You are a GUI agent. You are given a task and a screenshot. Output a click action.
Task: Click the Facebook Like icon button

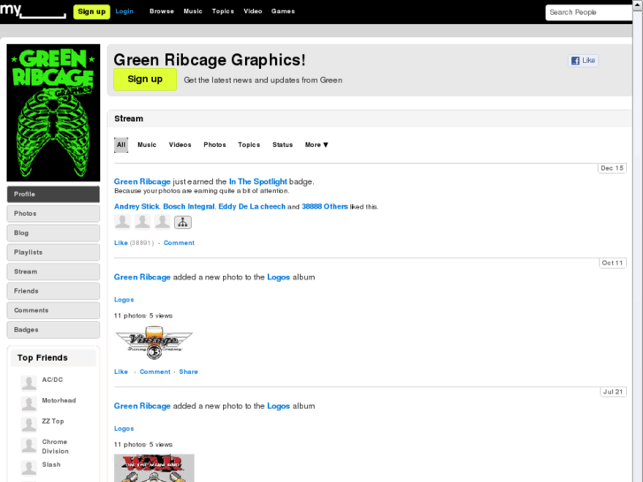click(583, 61)
